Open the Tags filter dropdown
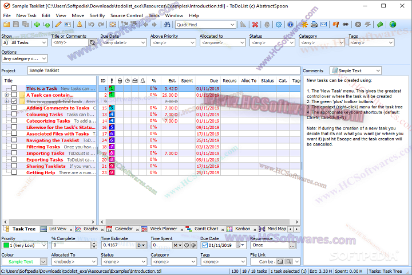The image size is (412, 275). (391, 42)
